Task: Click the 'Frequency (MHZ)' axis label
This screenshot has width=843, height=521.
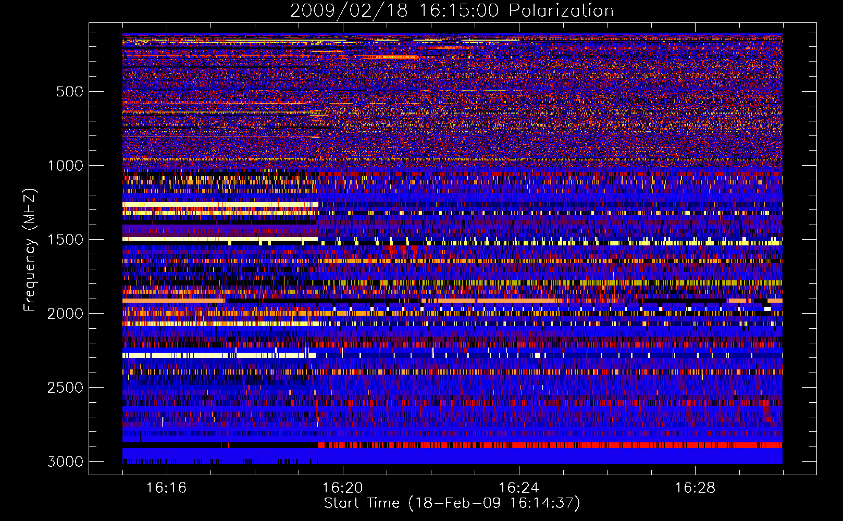Action: [30, 250]
